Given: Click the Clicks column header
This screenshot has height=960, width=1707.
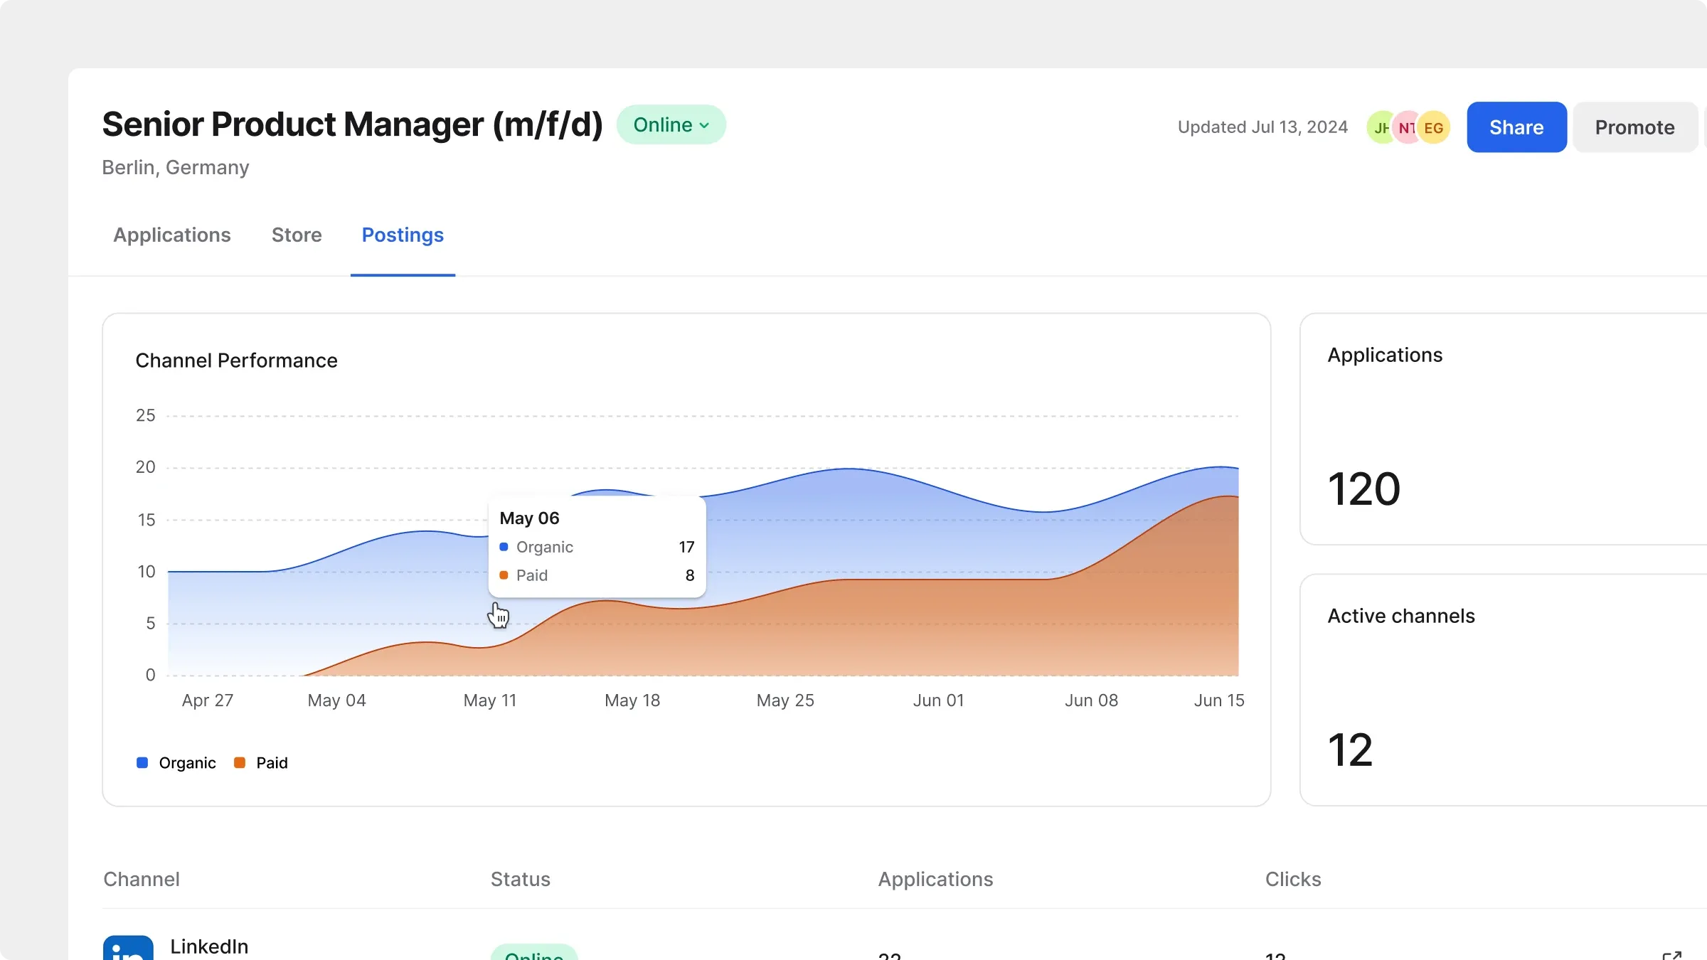Looking at the screenshot, I should 1293,880.
